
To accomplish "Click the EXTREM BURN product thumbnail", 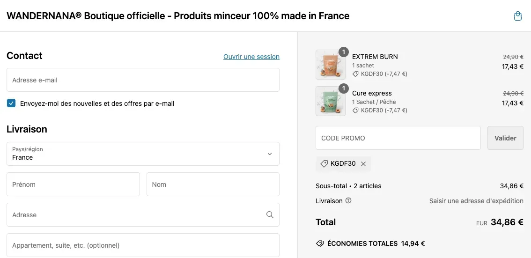I will coord(331,65).
